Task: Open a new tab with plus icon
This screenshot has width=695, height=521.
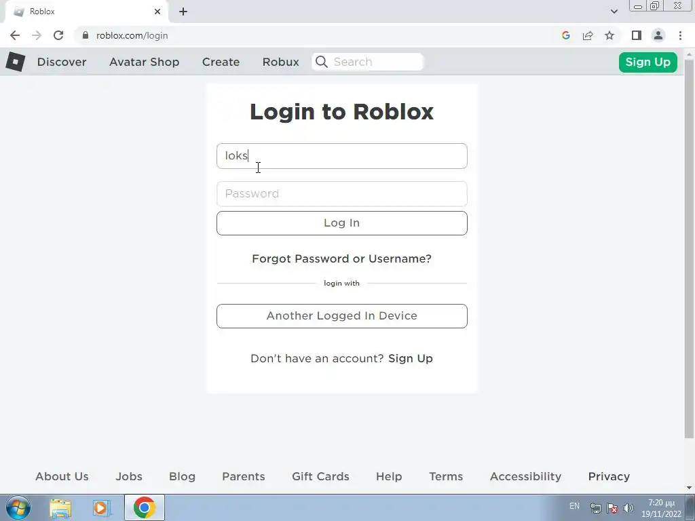Action: 183,12
